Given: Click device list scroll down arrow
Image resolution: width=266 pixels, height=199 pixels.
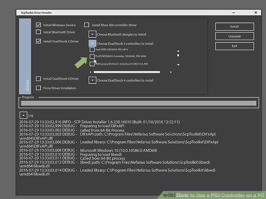Looking at the screenshot, I should click(178, 65).
